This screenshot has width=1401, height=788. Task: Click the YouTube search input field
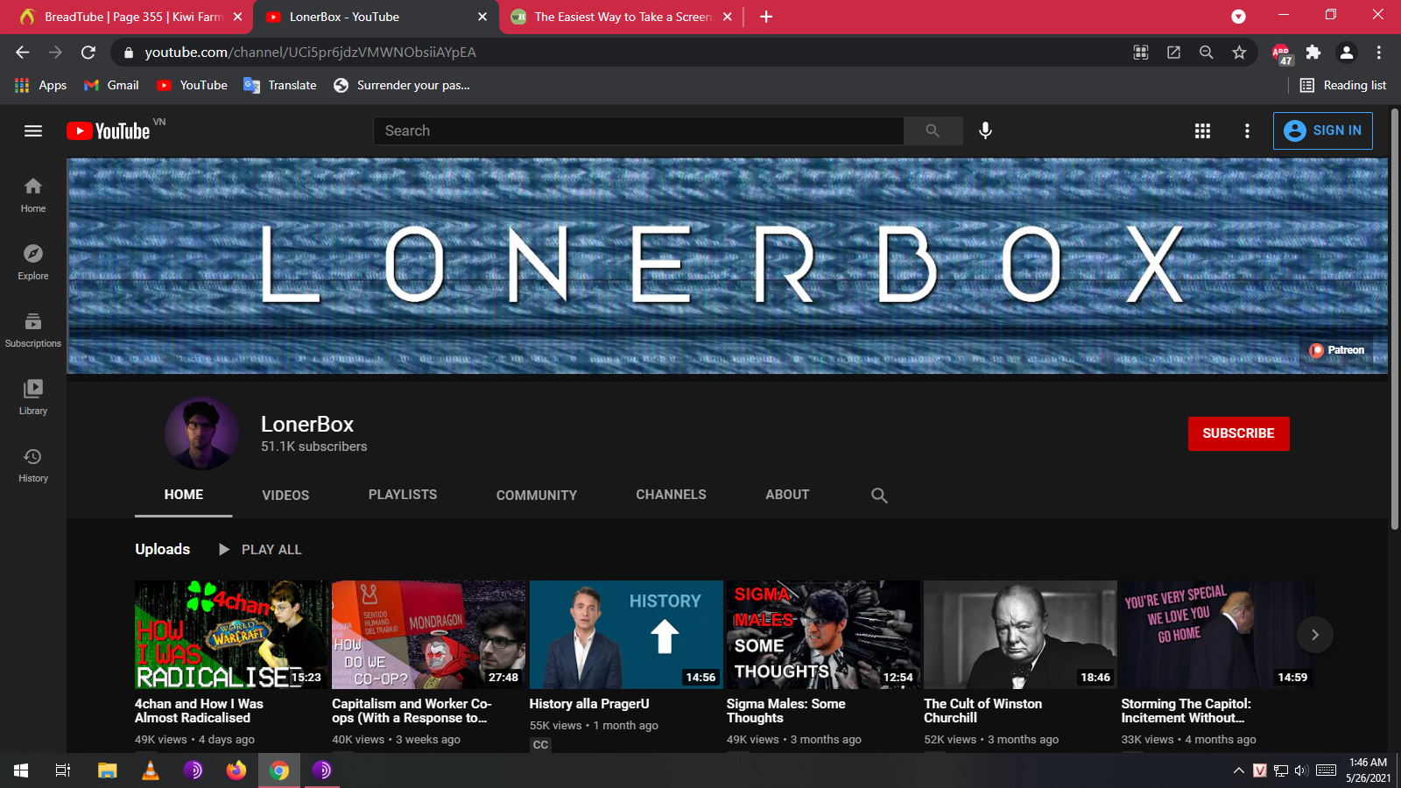pyautogui.click(x=638, y=130)
